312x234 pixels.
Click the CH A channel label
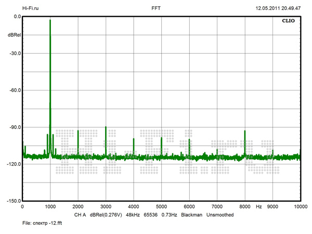(80, 215)
